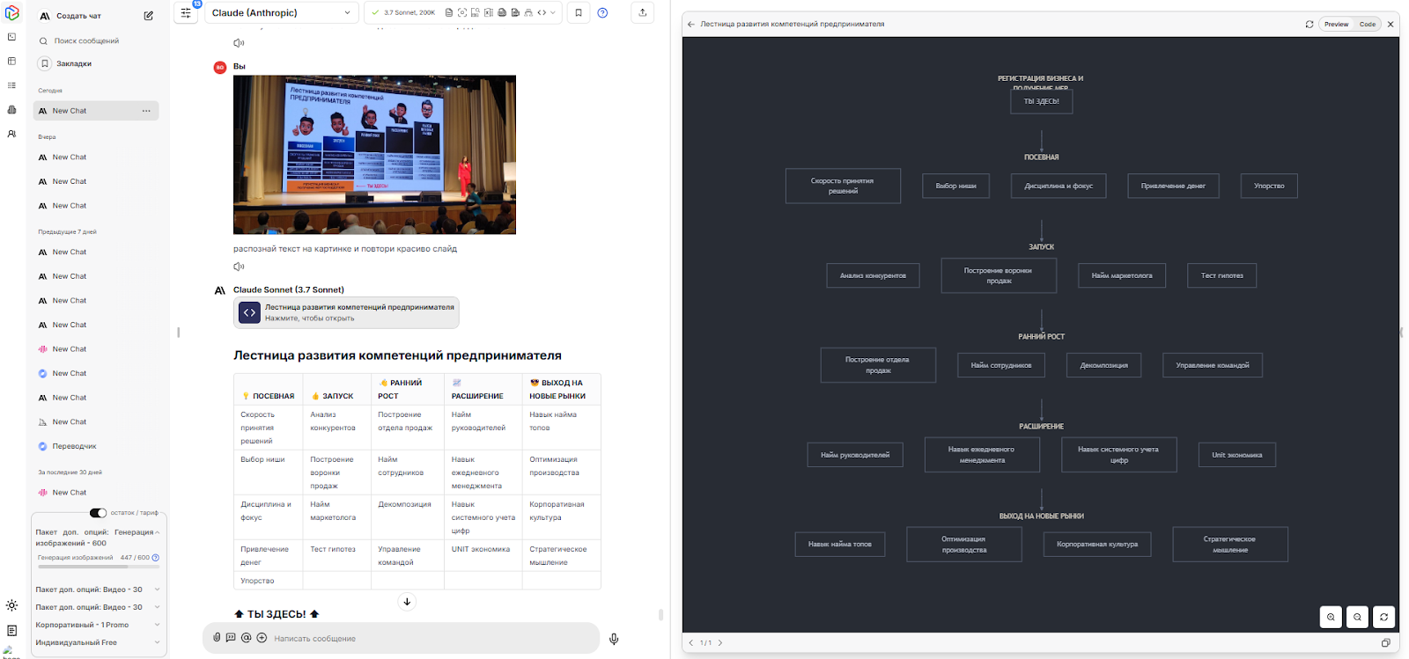Click the scroll-to-bottom arrow button

click(x=407, y=602)
